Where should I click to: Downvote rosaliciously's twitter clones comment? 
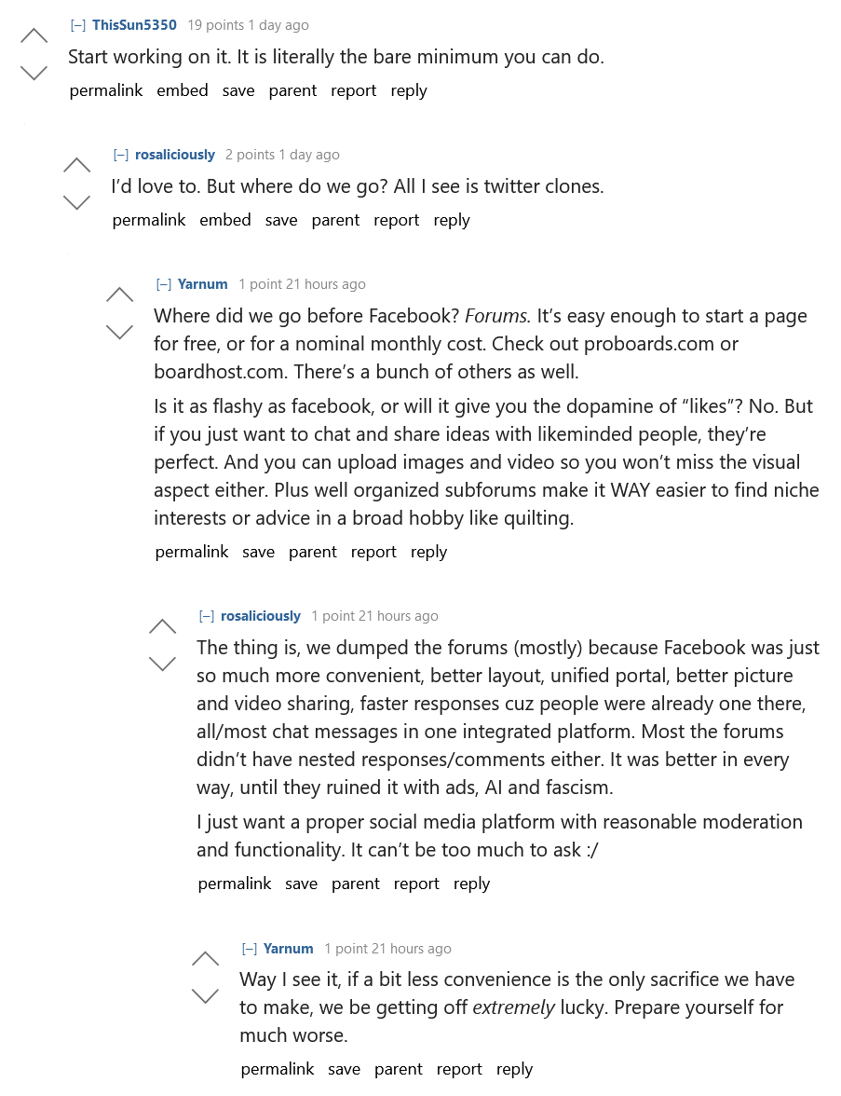pyautogui.click(x=76, y=202)
